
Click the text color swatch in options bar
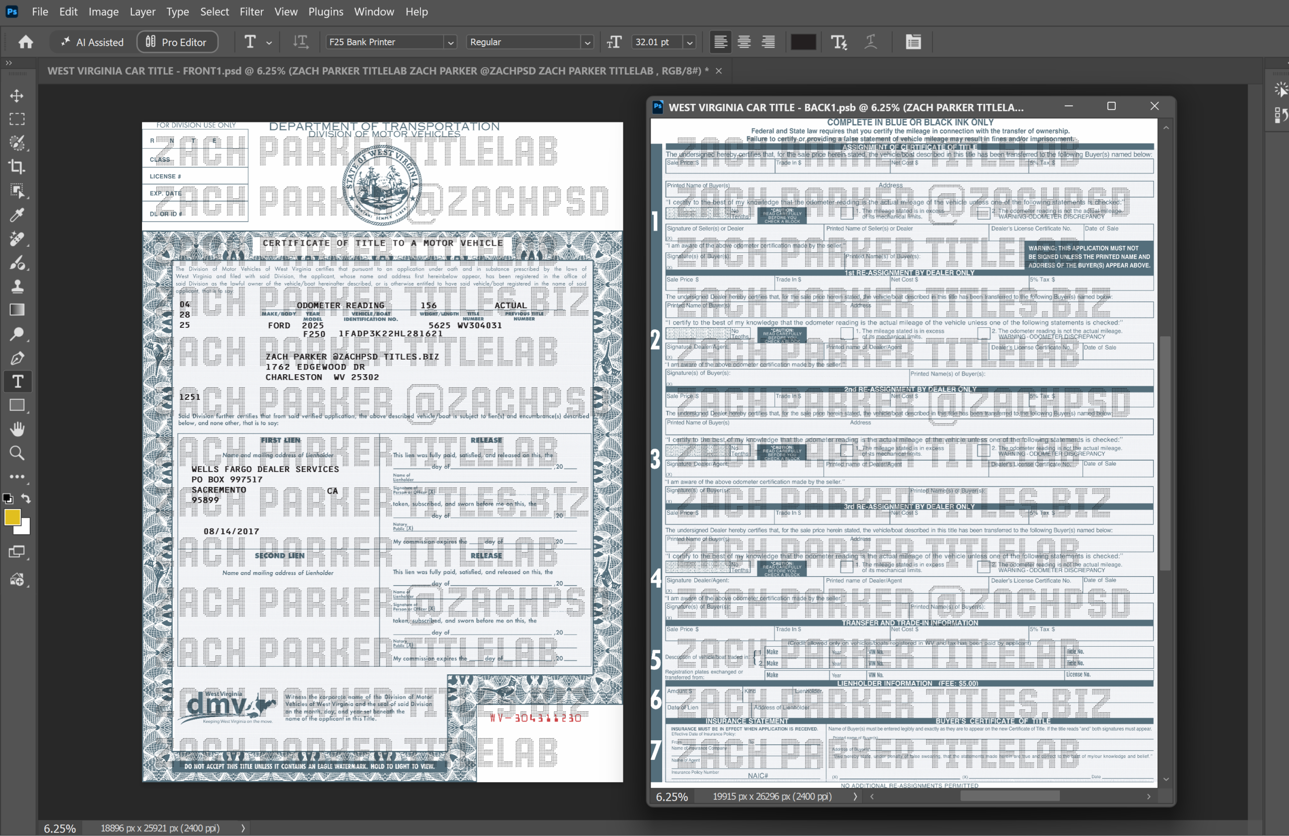[x=803, y=42]
